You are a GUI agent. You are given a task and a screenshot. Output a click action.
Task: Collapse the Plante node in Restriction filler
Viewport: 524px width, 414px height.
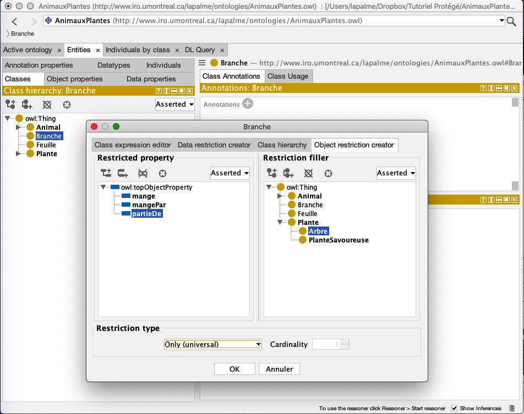tap(281, 223)
